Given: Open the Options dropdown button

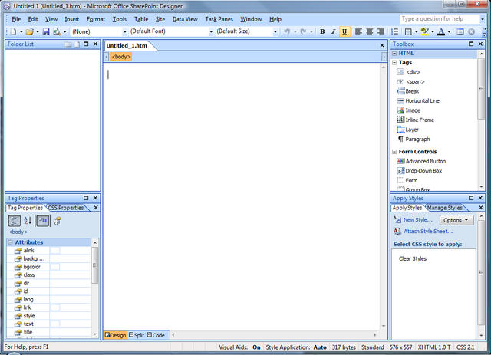Looking at the screenshot, I should coord(456,220).
